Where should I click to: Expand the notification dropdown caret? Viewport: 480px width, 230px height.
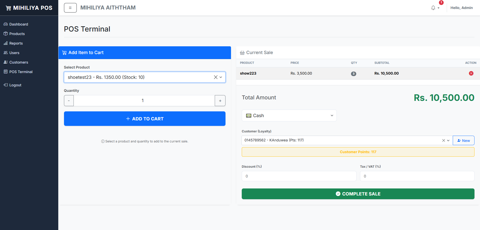tap(438, 8)
